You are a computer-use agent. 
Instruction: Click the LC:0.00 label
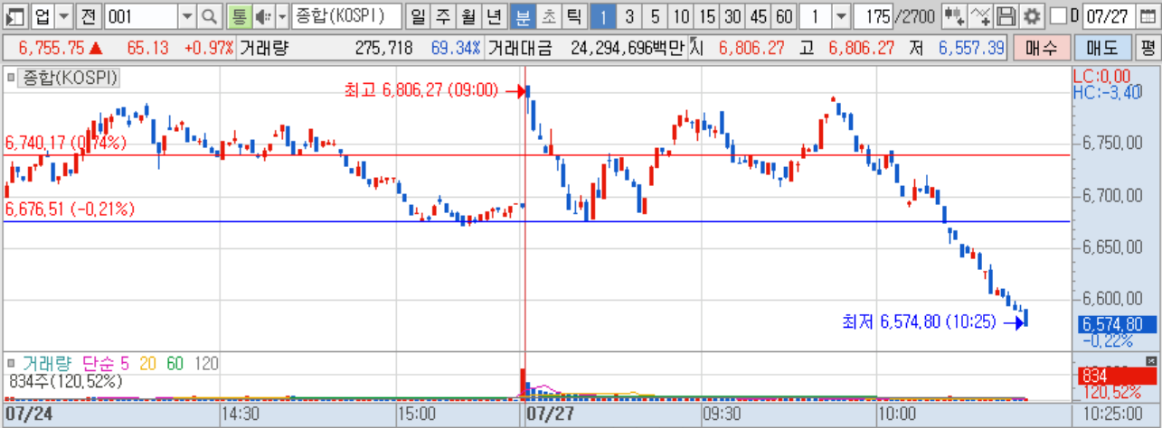[1101, 76]
